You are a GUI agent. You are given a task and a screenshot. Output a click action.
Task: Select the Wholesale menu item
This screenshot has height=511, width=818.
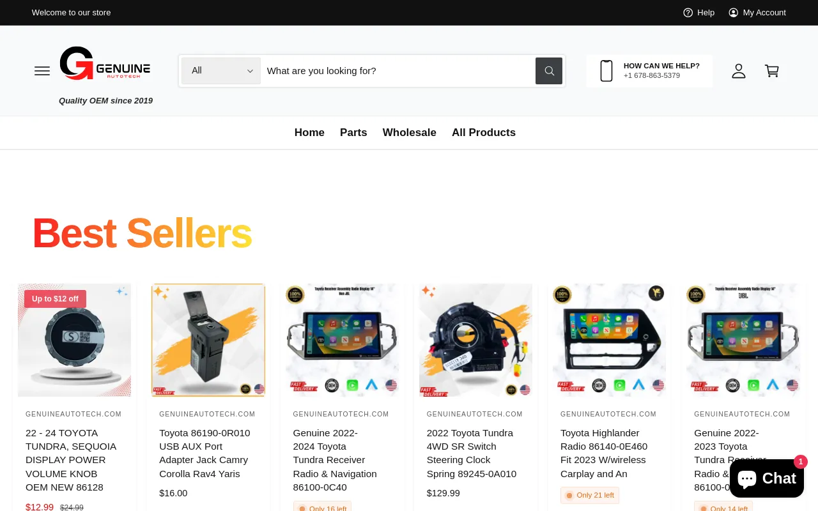(410, 133)
